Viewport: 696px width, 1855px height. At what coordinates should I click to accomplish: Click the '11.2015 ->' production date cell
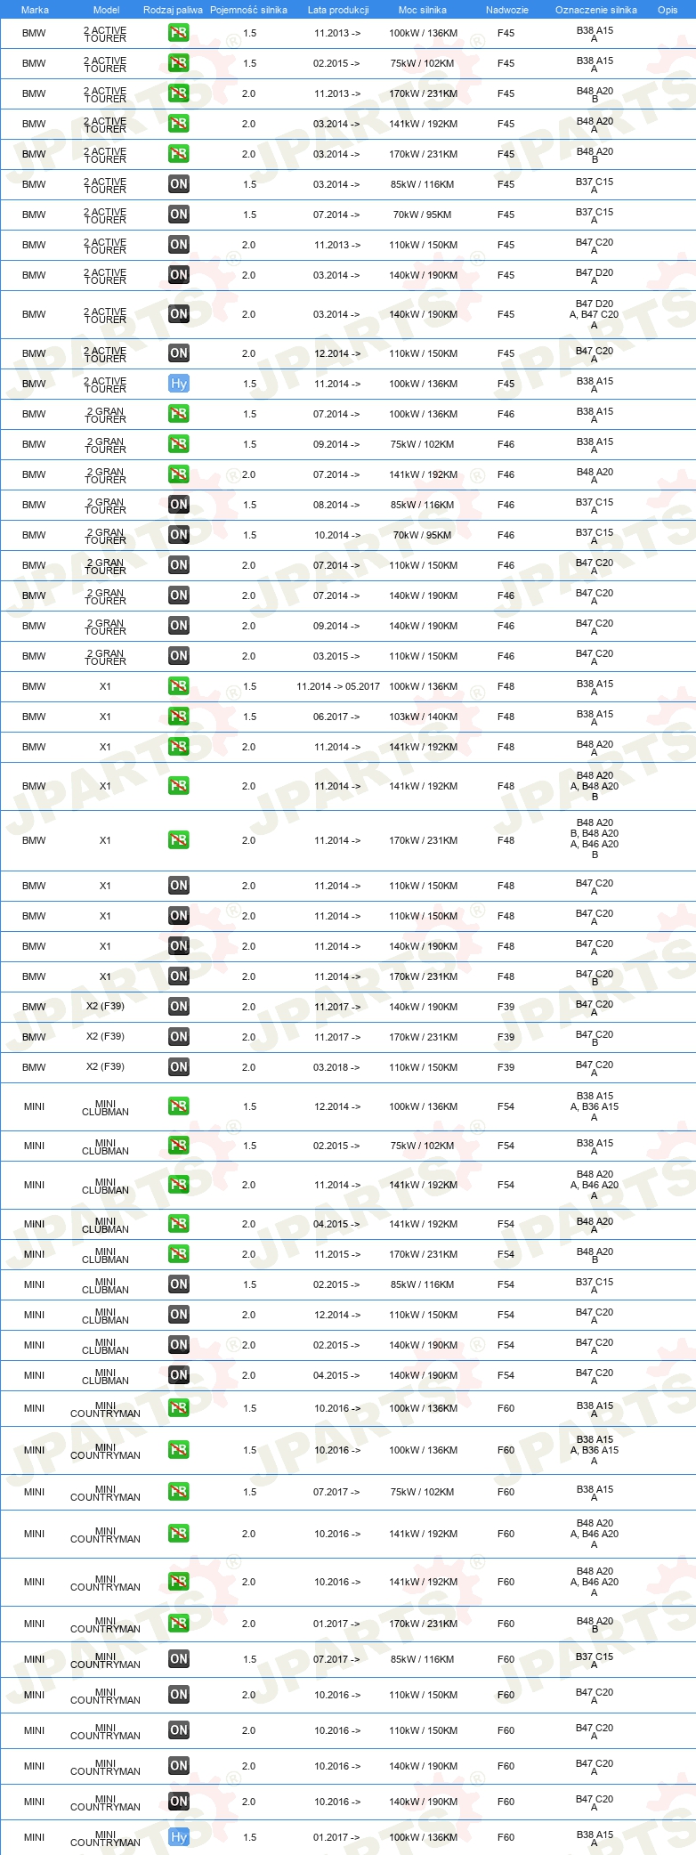click(x=336, y=1254)
